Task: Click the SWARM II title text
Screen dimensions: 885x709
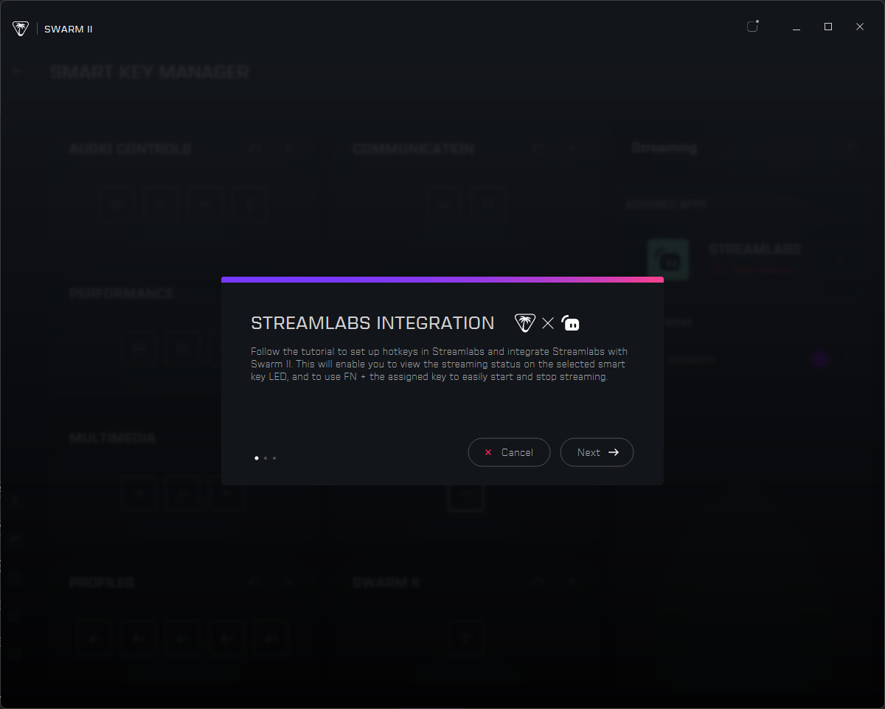Action: click(68, 30)
